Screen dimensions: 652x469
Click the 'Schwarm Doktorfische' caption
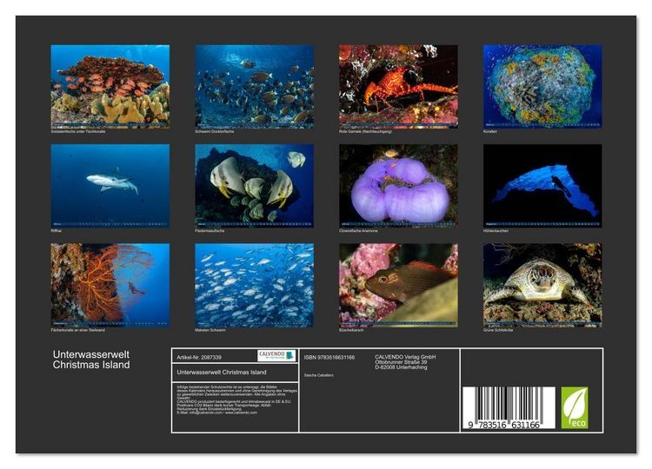point(215,131)
